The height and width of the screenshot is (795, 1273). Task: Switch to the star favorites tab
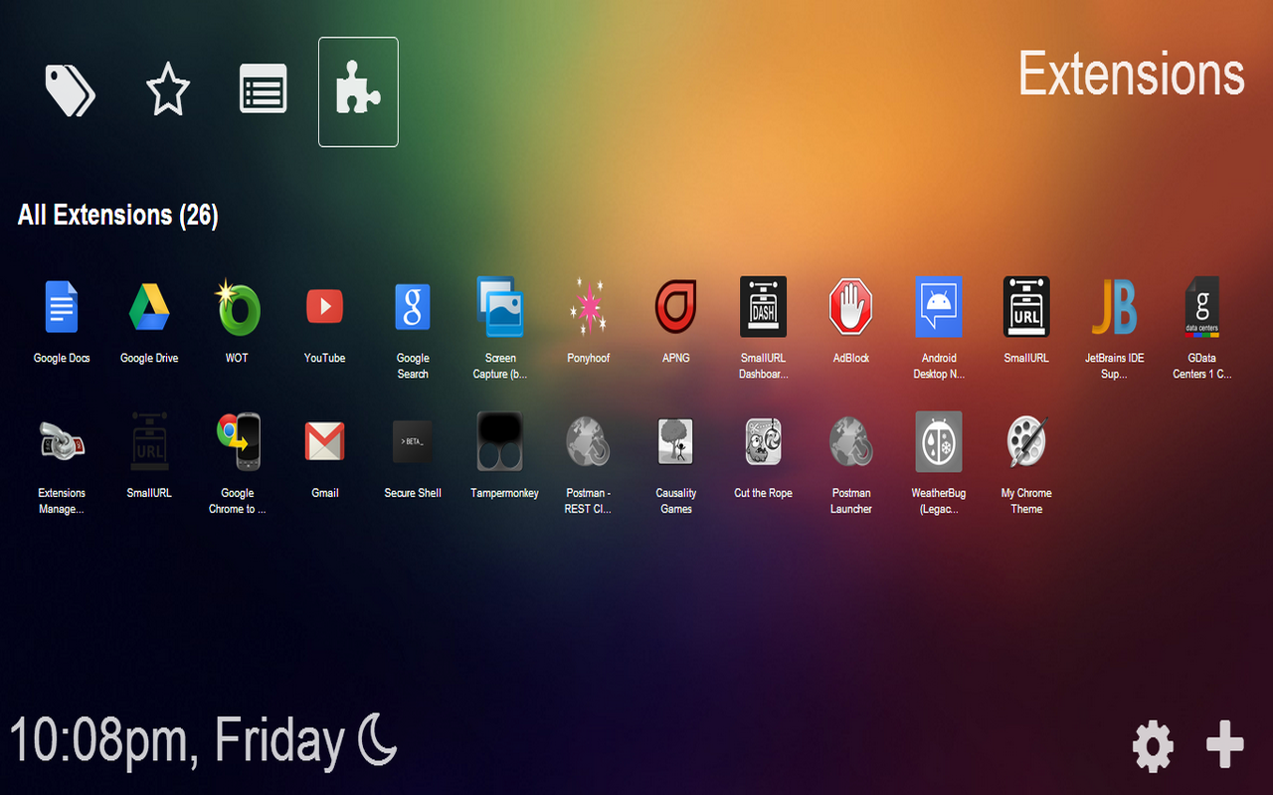coord(168,89)
